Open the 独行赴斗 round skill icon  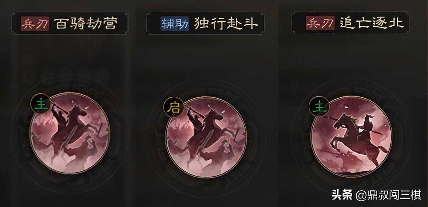coord(206,136)
